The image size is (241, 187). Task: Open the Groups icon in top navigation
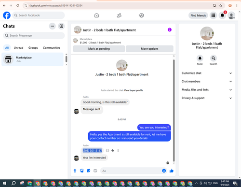(142, 15)
